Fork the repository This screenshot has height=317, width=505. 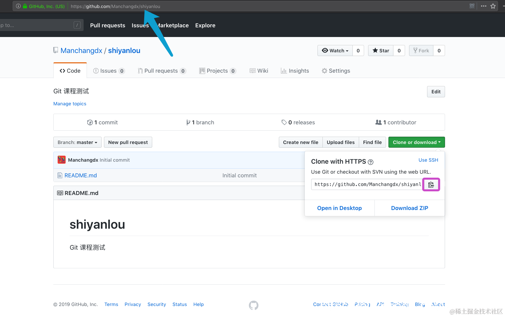[421, 51]
